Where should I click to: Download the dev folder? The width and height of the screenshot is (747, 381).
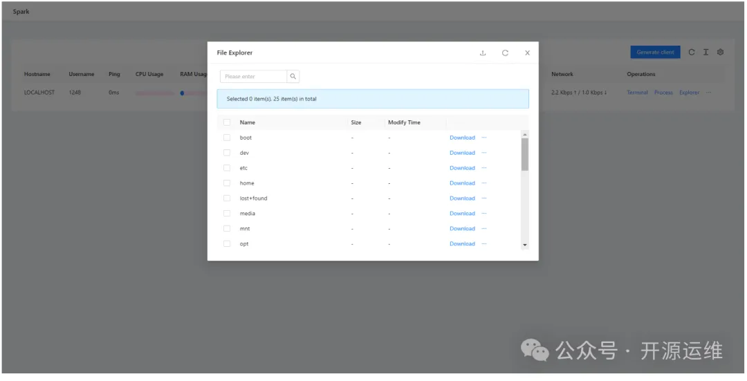click(x=462, y=153)
